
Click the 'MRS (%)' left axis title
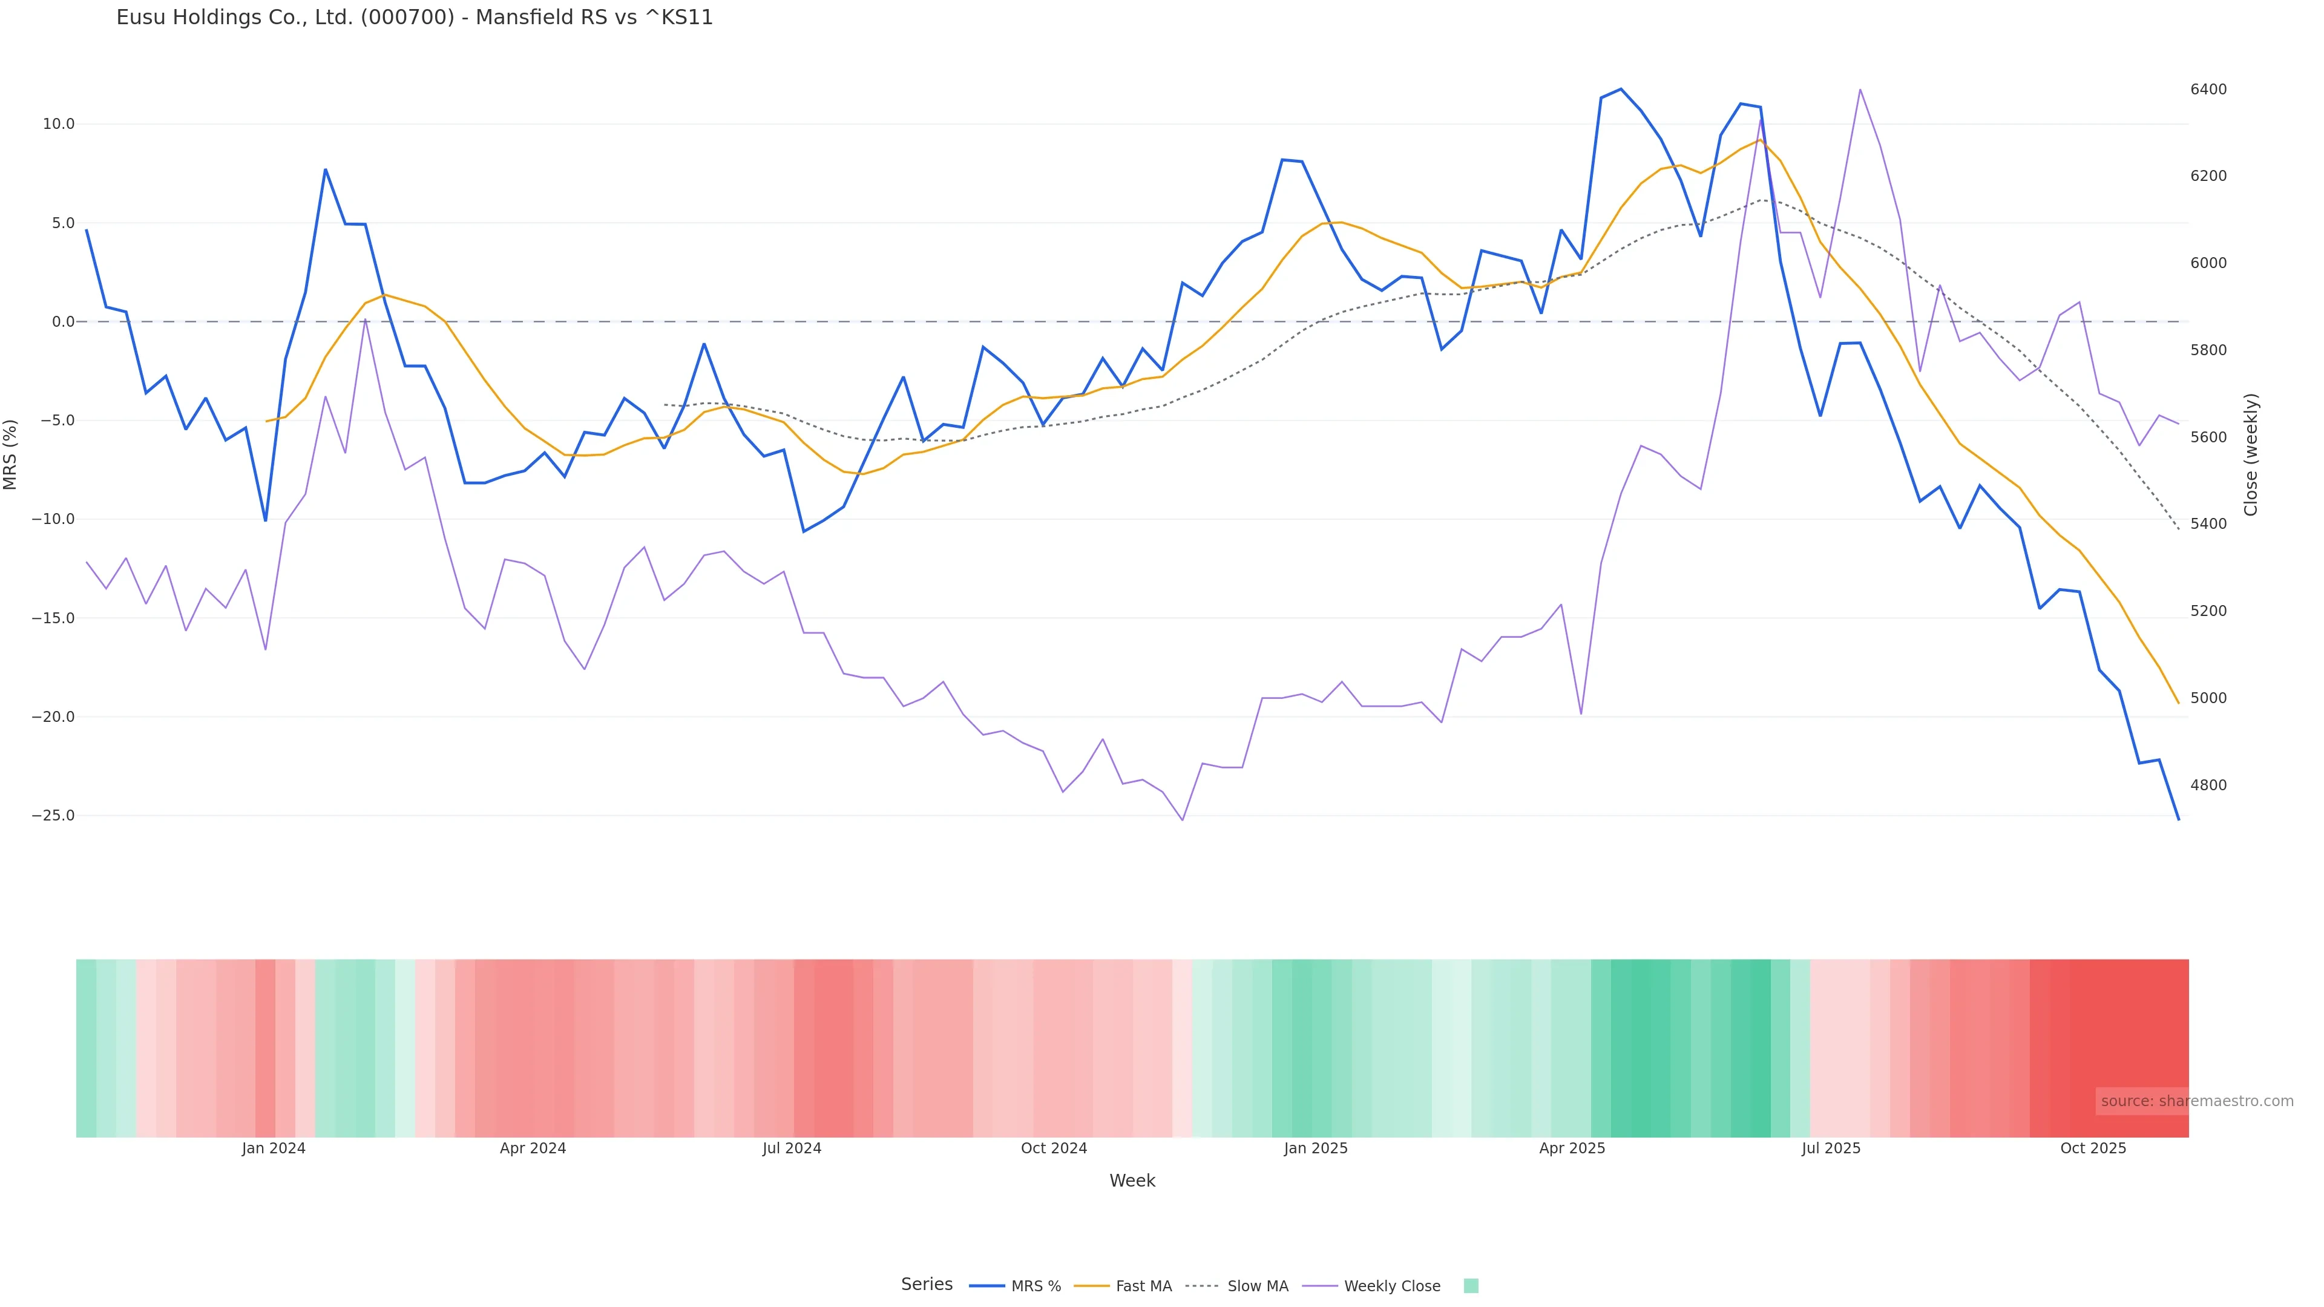tap(11, 454)
